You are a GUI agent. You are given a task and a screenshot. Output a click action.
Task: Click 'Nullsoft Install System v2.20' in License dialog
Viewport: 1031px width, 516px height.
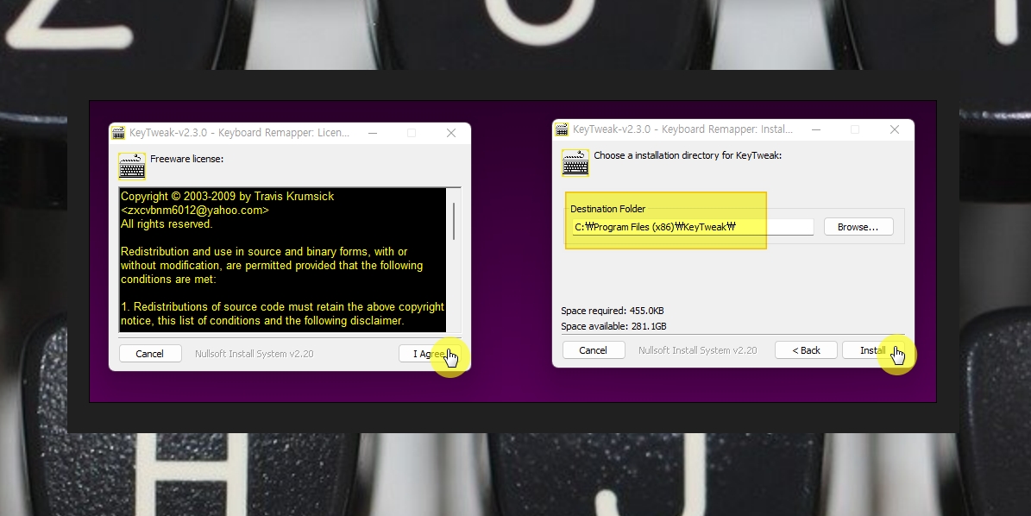click(255, 354)
